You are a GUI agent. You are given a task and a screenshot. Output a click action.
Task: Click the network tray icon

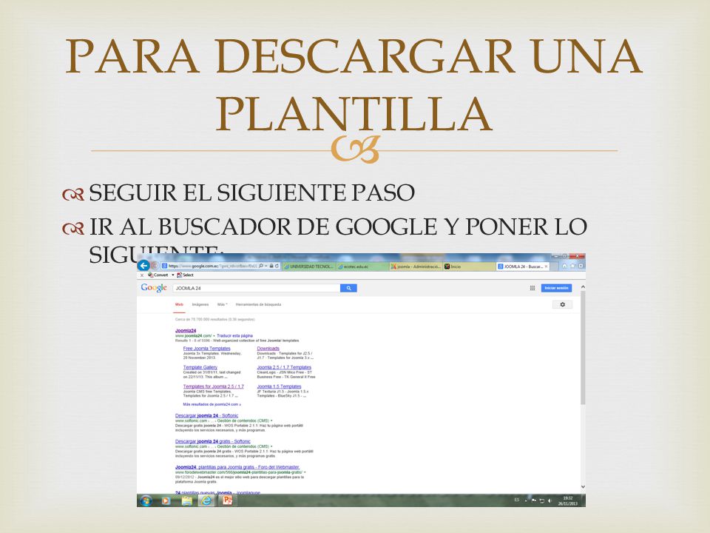(542, 501)
